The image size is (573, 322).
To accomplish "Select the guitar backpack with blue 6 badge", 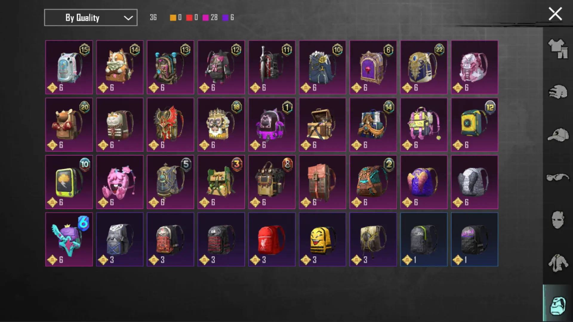I will pyautogui.click(x=69, y=239).
